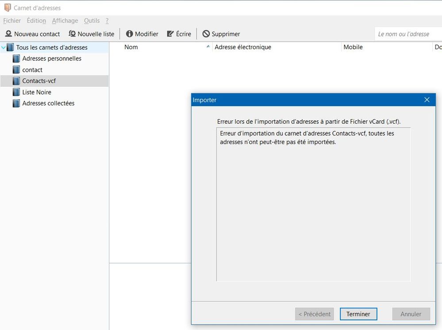This screenshot has width=442, height=330.
Task: Select the Adresses personnelles address book icon
Action: 16,58
